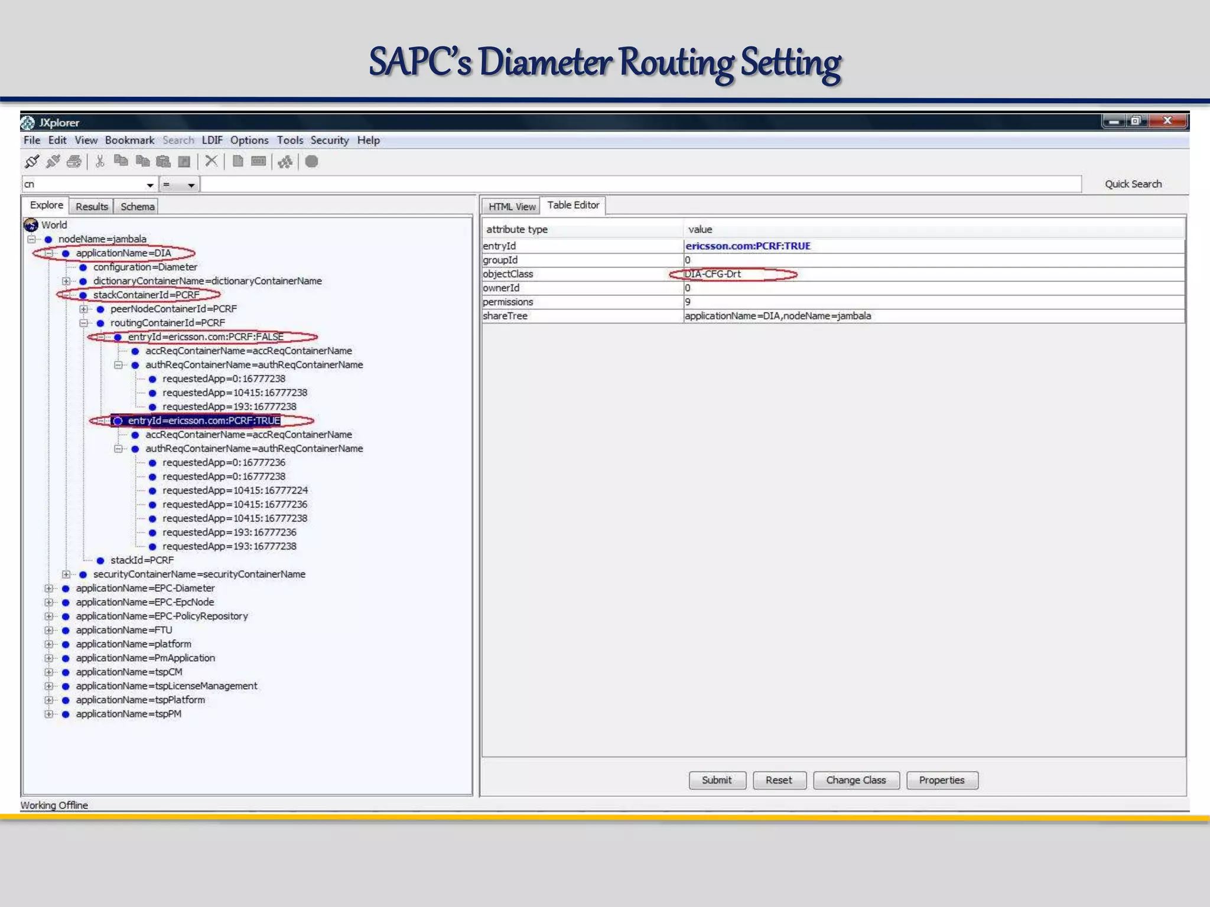Screen dimensions: 1210x907
Task: Click the permissions value 9 cell
Action: click(933, 302)
